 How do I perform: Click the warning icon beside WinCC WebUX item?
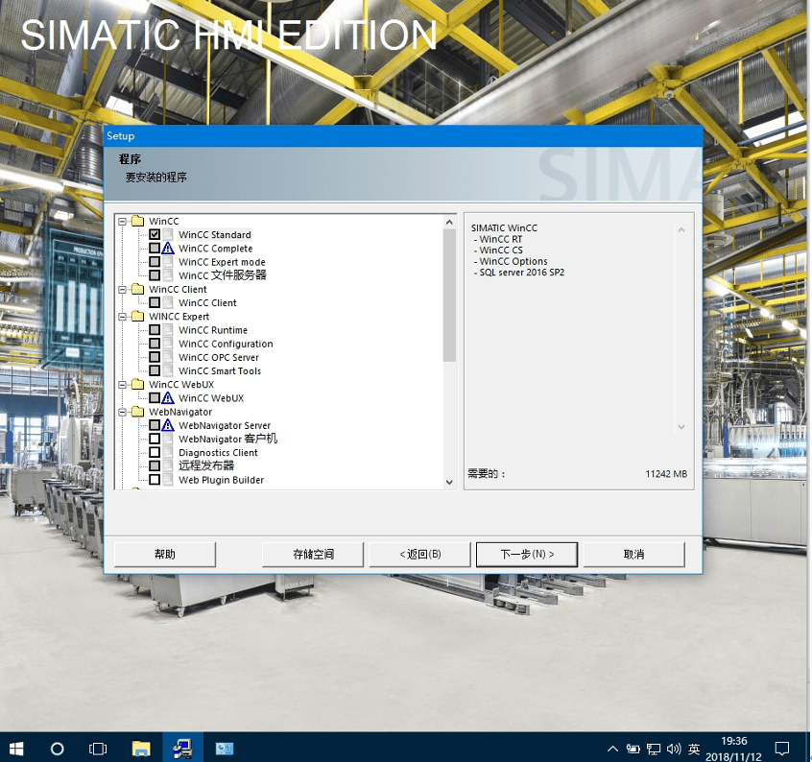pyautogui.click(x=168, y=398)
